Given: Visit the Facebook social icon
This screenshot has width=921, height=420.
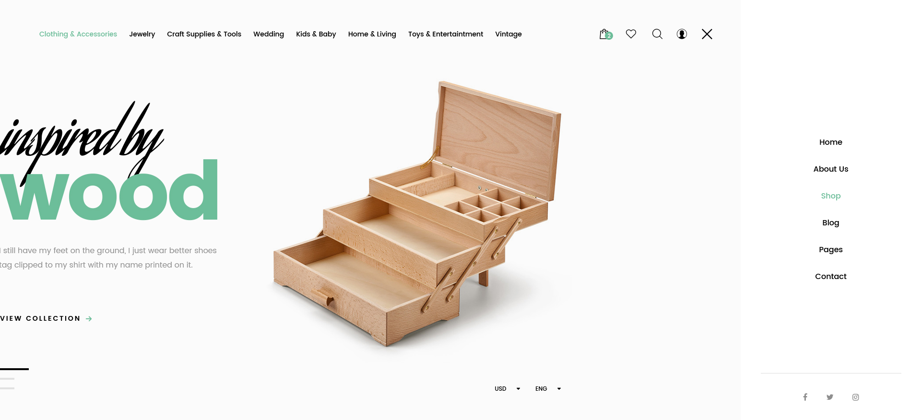Looking at the screenshot, I should click(x=805, y=397).
